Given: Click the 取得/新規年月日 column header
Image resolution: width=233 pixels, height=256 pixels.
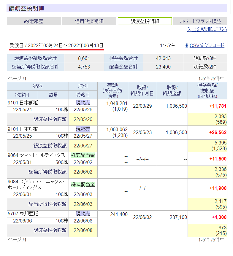Looking at the screenshot, I should (142, 90).
